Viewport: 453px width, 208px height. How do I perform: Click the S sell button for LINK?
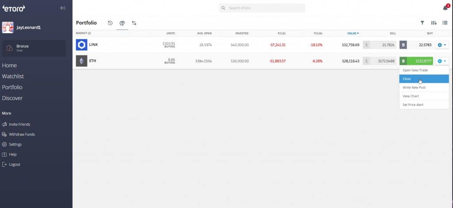coord(366,45)
